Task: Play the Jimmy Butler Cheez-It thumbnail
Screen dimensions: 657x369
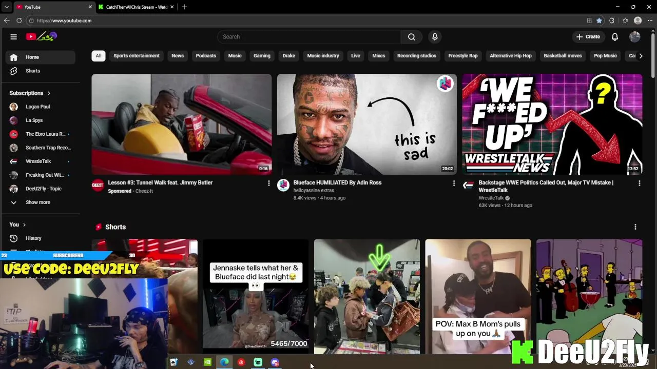Action: click(x=182, y=125)
